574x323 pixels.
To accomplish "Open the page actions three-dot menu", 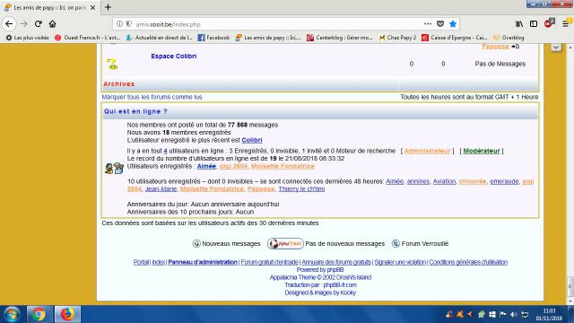I will (x=428, y=24).
